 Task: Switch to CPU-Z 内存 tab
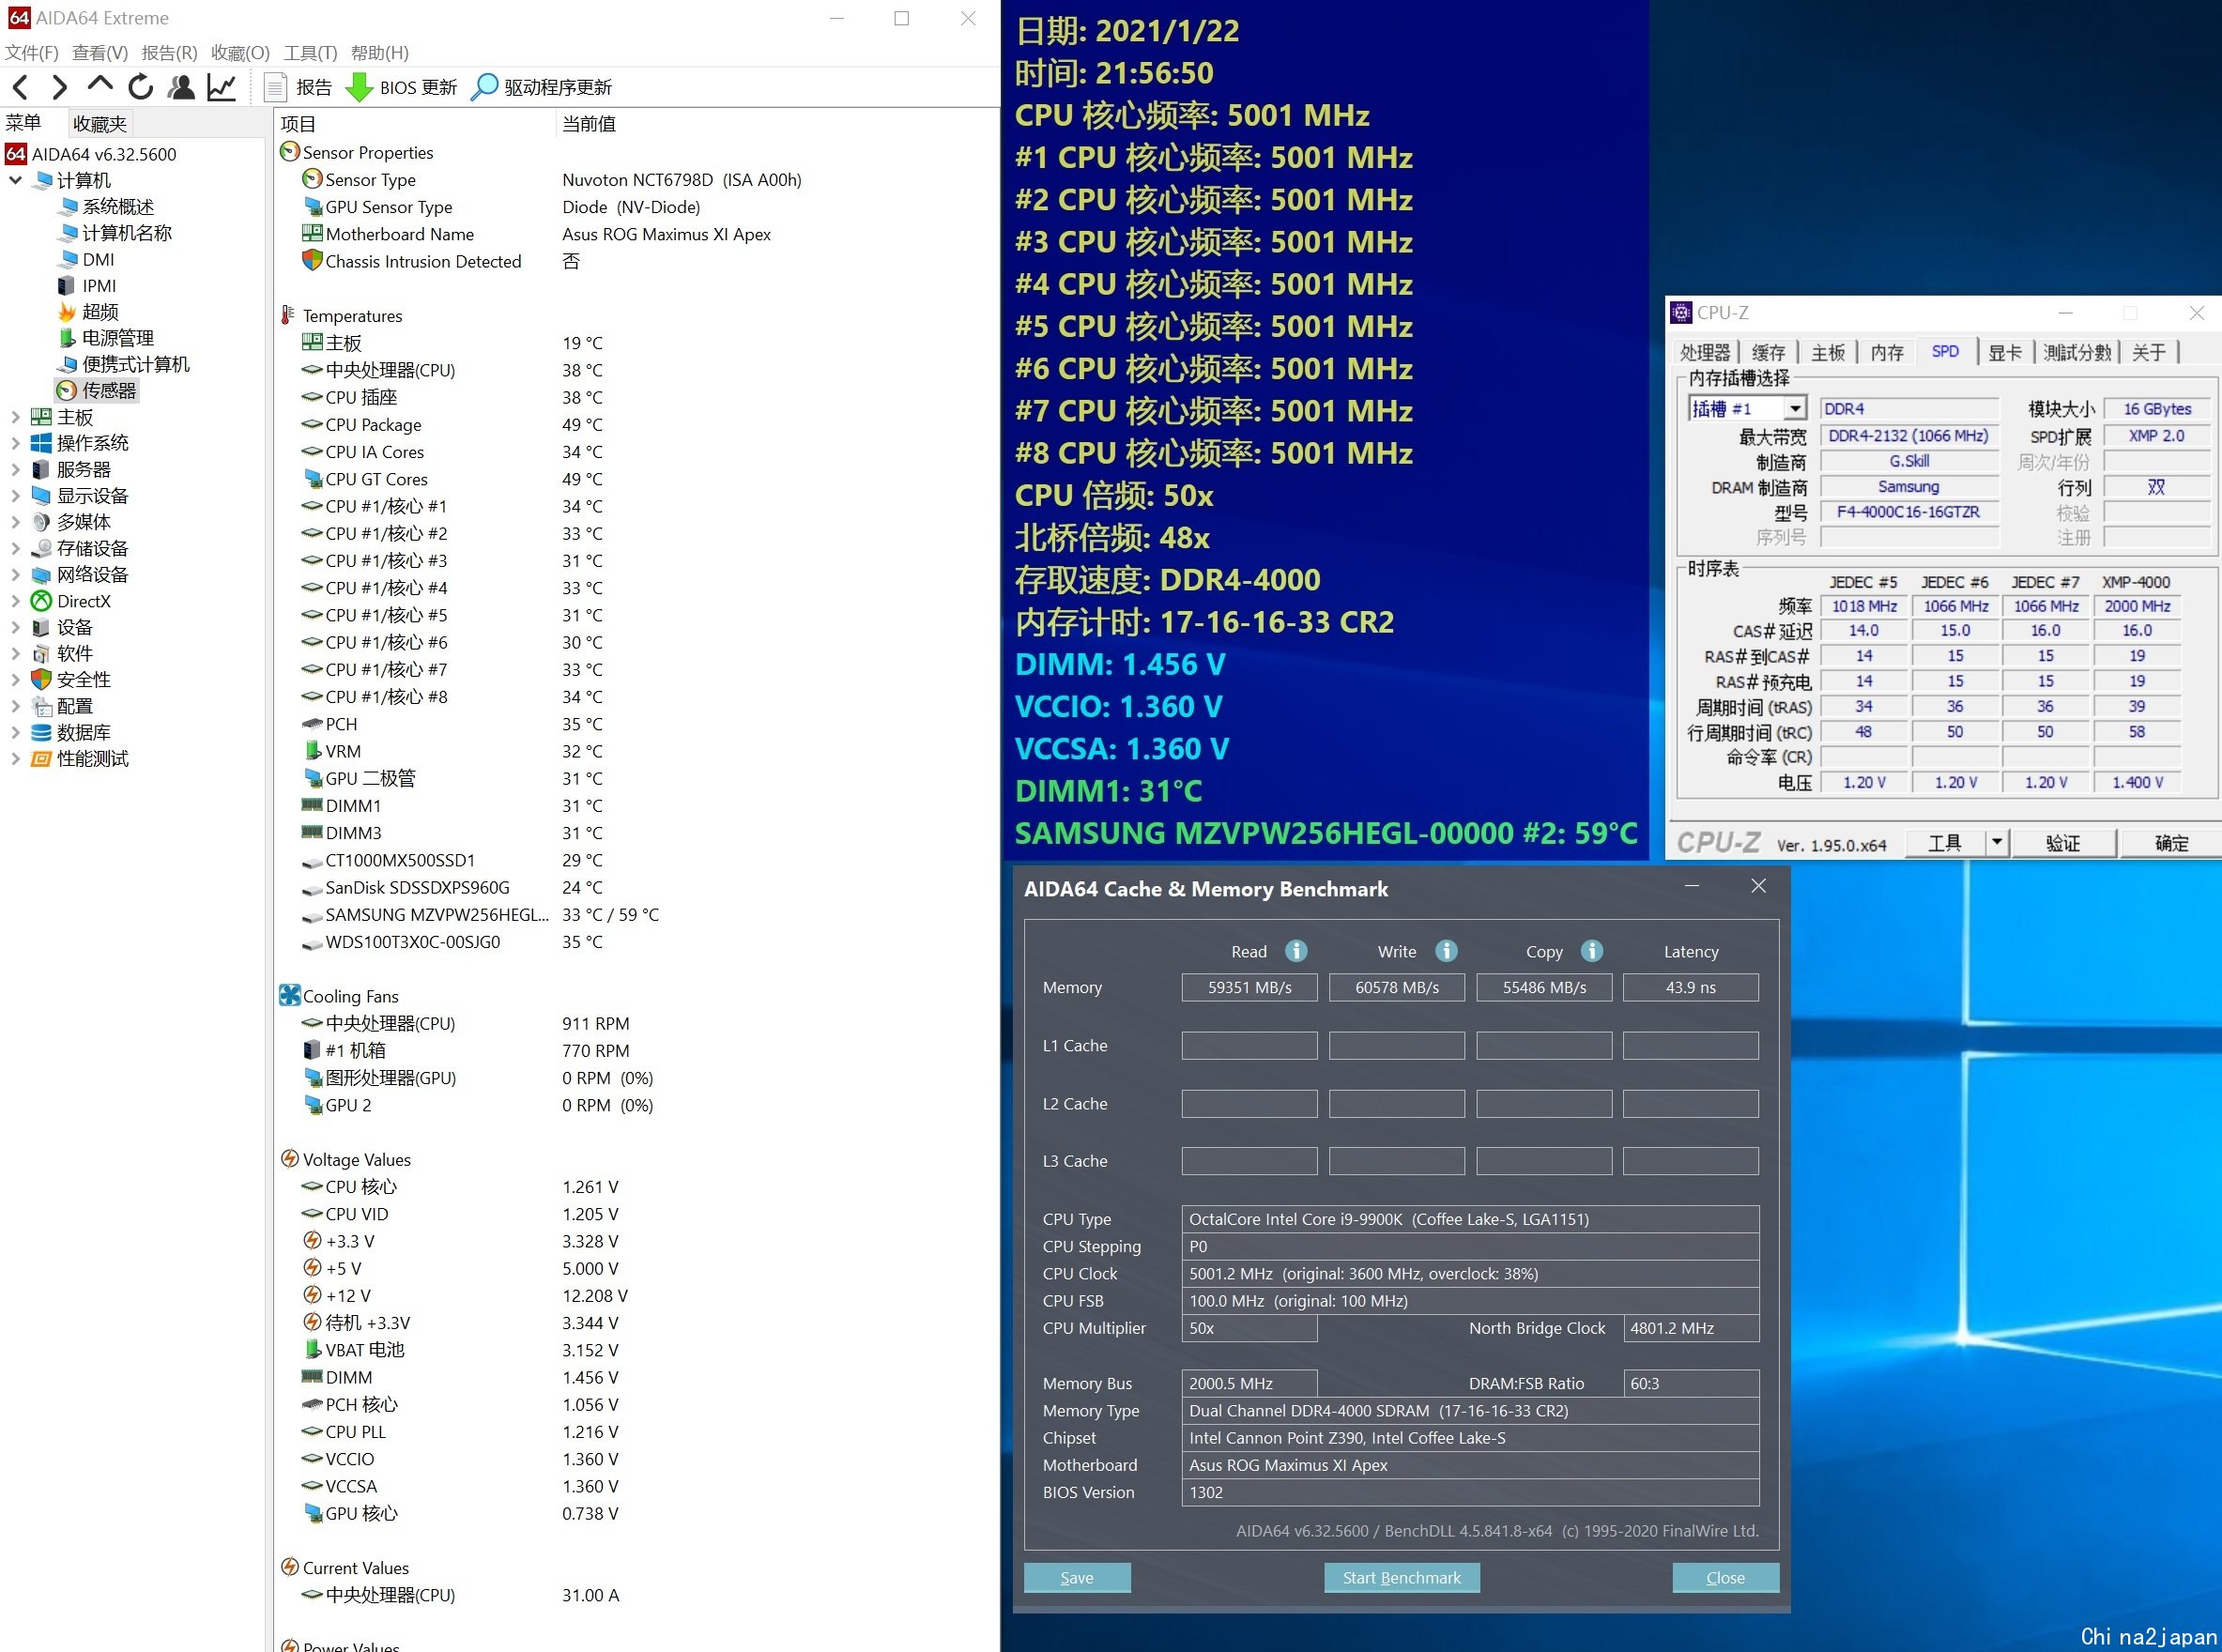(x=1887, y=352)
